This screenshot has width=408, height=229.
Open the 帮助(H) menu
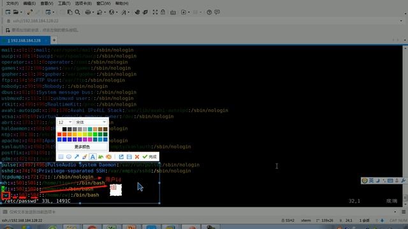point(122,3)
